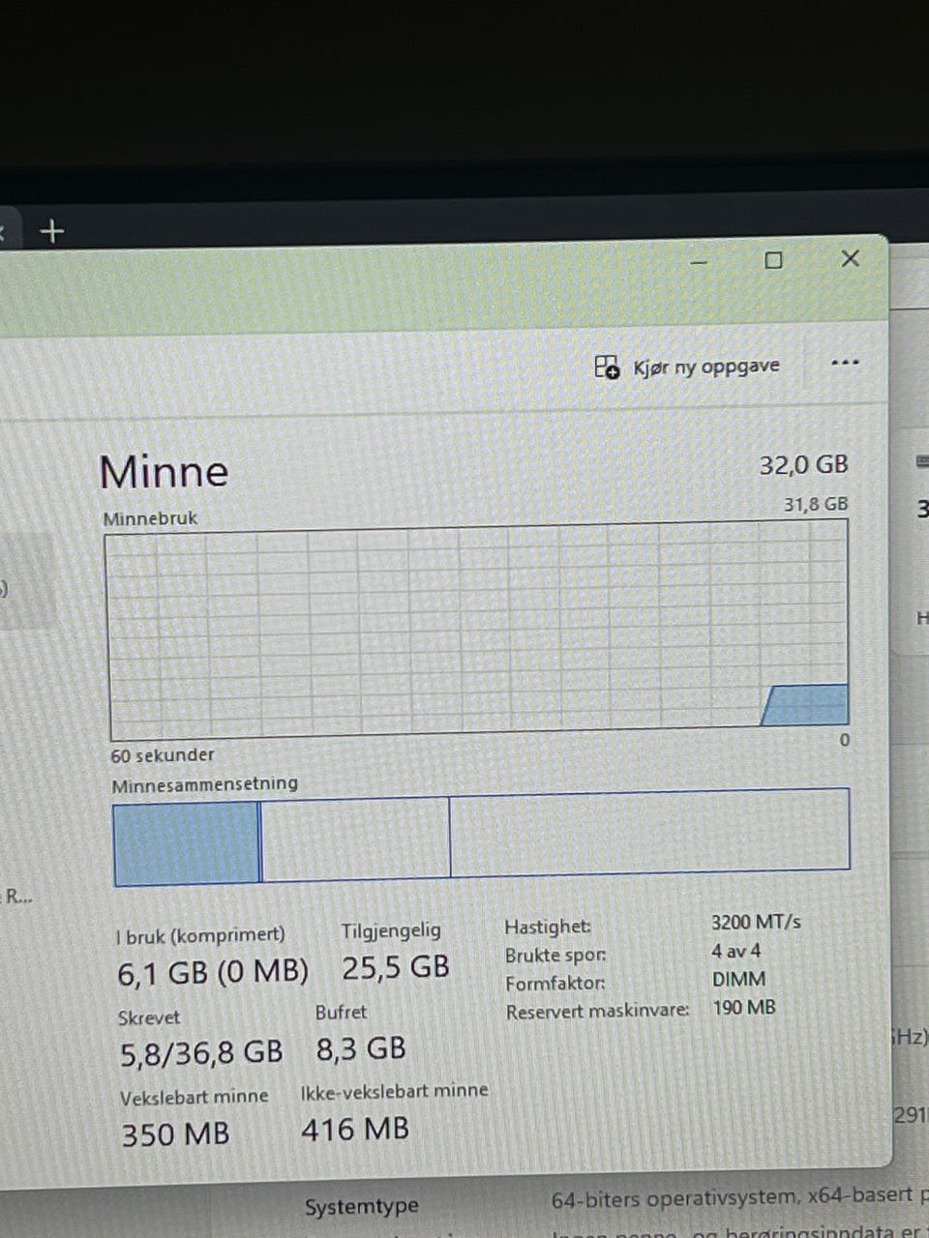Click the 6,1 GB (0 MB) value
Viewport: 929px width, 1238px height.
click(213, 972)
